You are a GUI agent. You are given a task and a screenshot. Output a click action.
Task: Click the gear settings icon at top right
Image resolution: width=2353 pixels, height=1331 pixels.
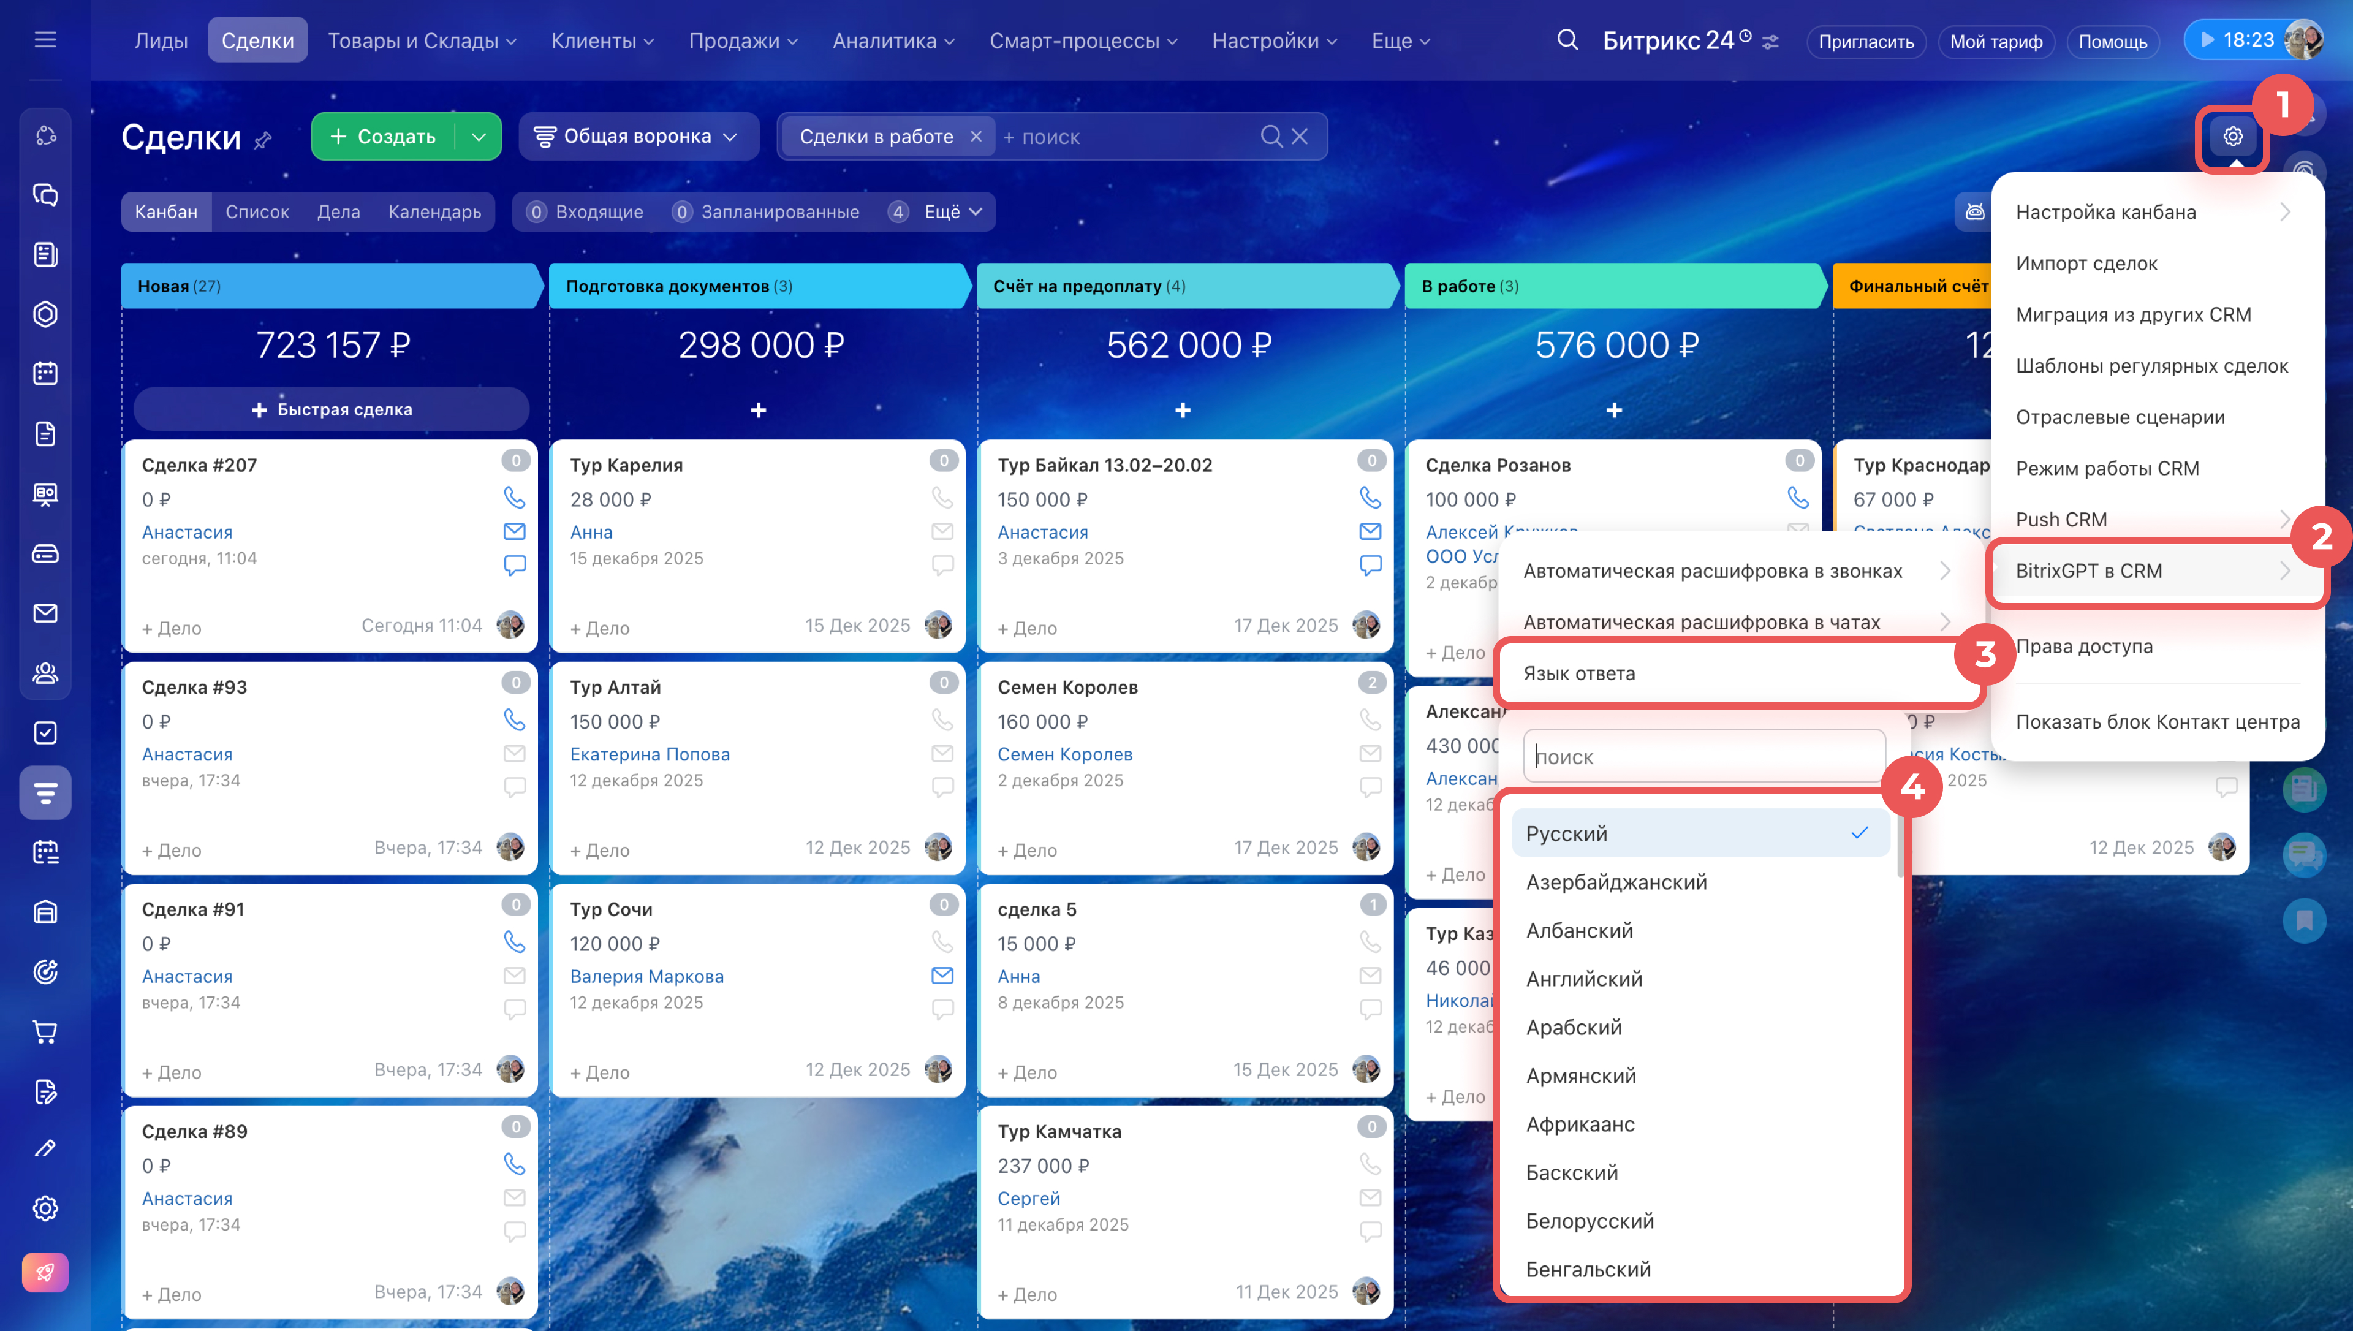(2232, 137)
